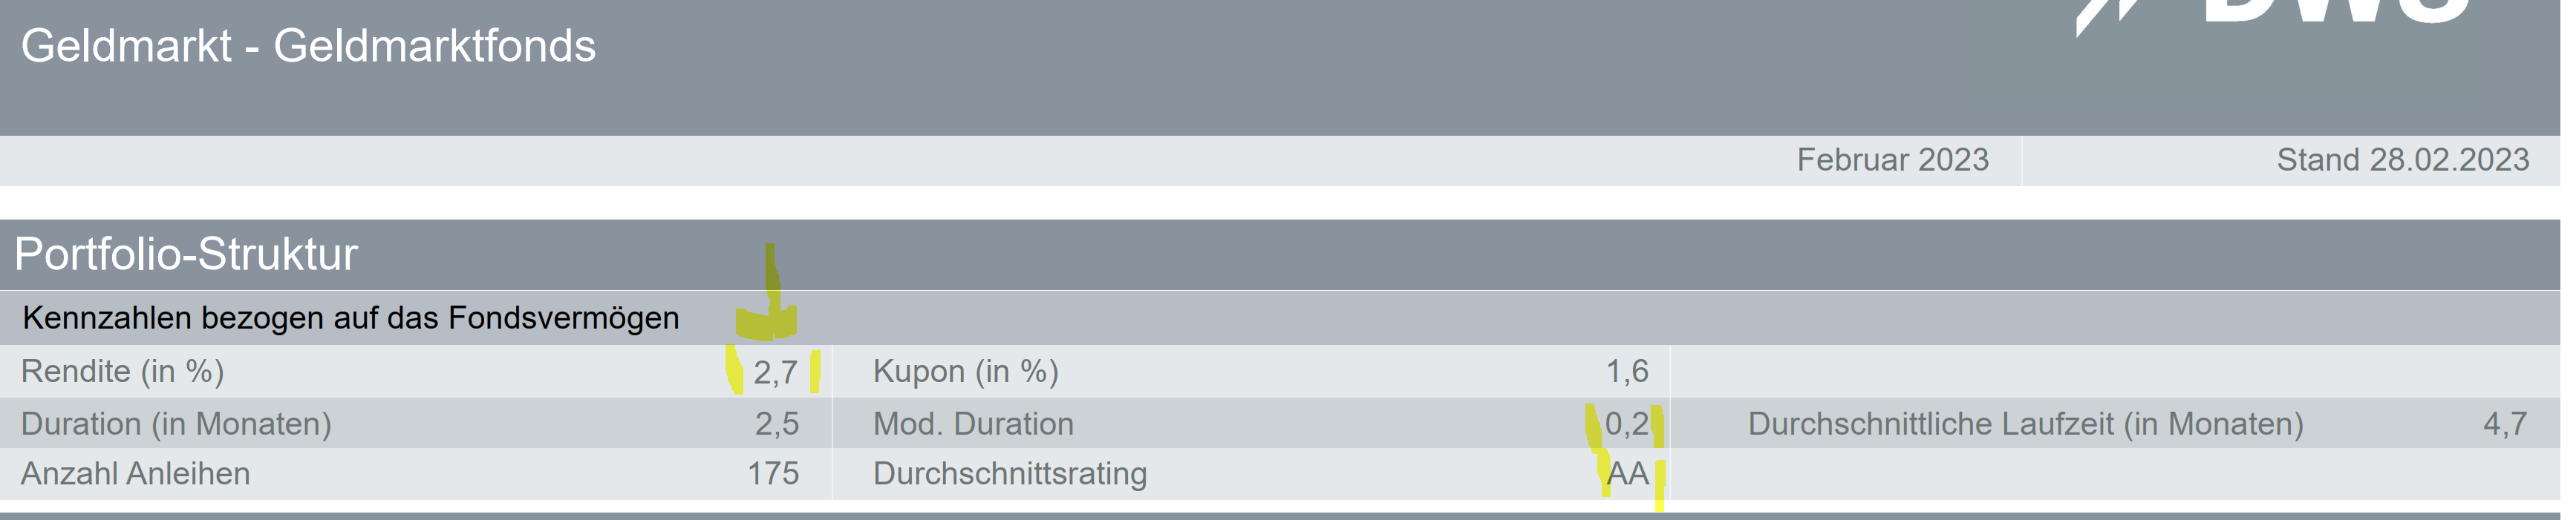Click the Anzahl Anleihen label
The height and width of the screenshot is (520, 2576).
coord(135,474)
